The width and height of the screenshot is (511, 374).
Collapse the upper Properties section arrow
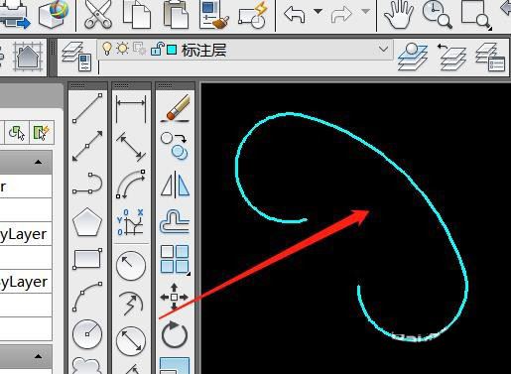pos(39,162)
